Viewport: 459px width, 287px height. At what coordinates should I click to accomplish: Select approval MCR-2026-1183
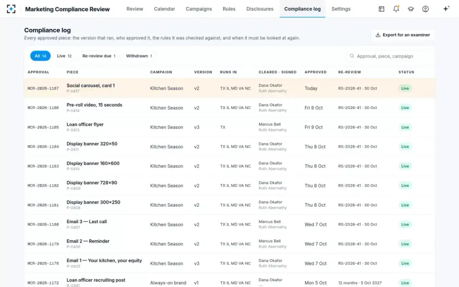click(x=43, y=166)
